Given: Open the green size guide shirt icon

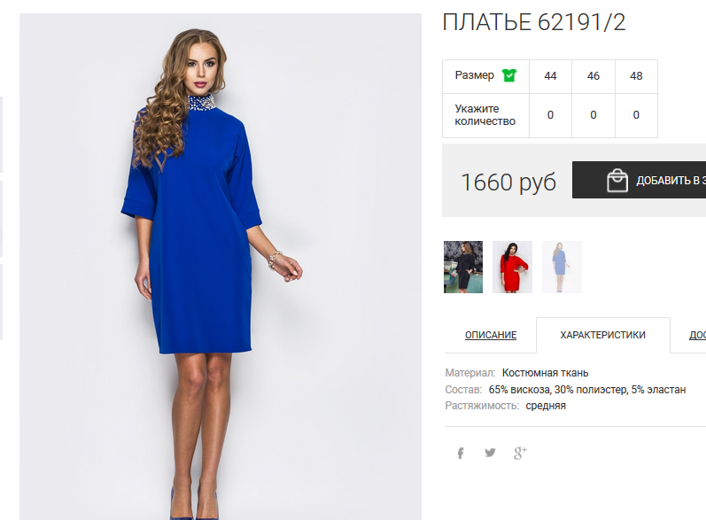Looking at the screenshot, I should click(509, 75).
